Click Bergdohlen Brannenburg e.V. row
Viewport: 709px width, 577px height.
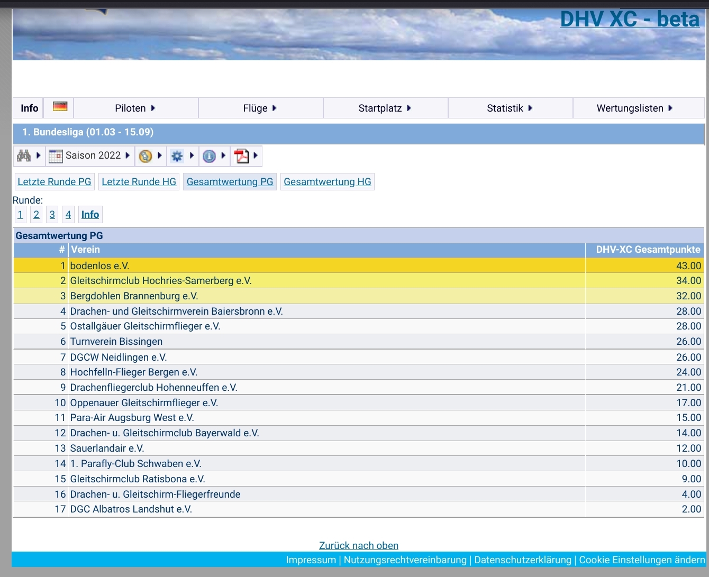tap(359, 296)
